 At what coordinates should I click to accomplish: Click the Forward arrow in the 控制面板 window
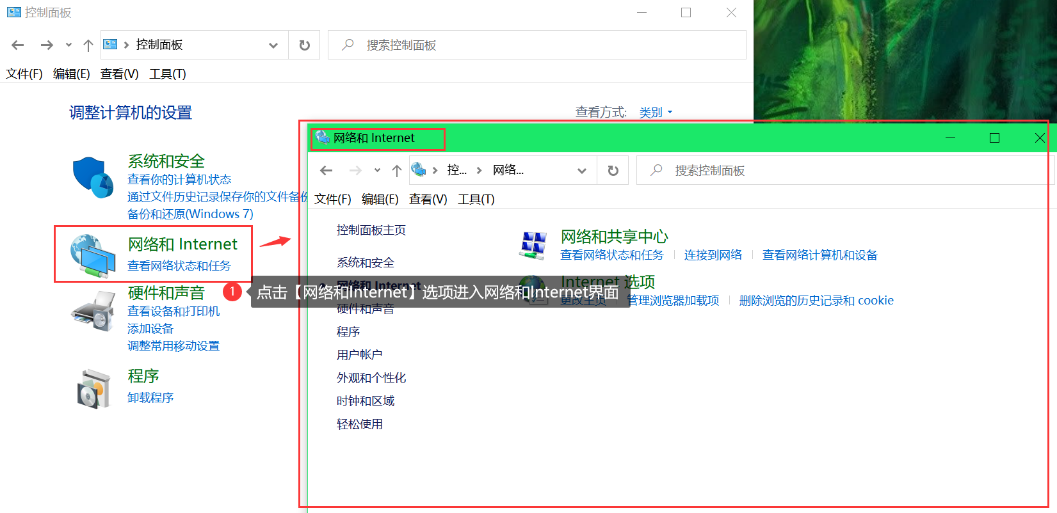tap(47, 45)
